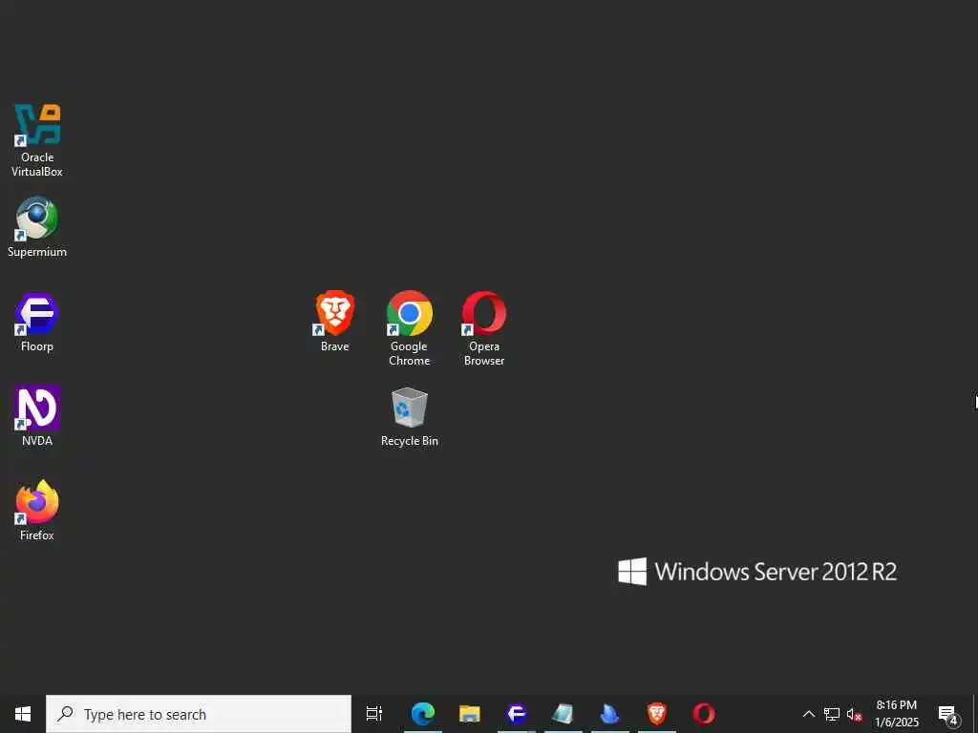Switch to Floorp in the taskbar
This screenshot has width=978, height=733.
pos(517,714)
